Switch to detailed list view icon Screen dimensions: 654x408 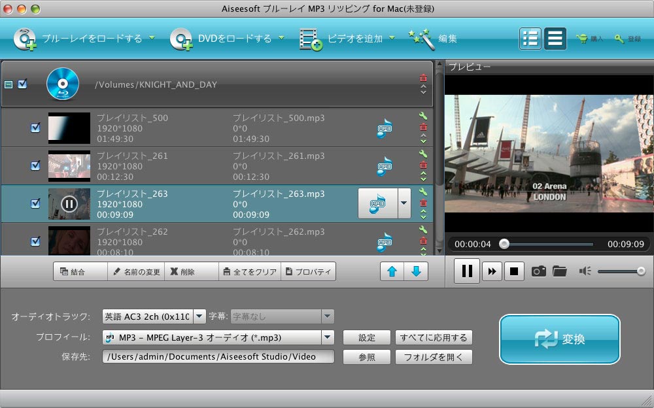[x=530, y=39]
